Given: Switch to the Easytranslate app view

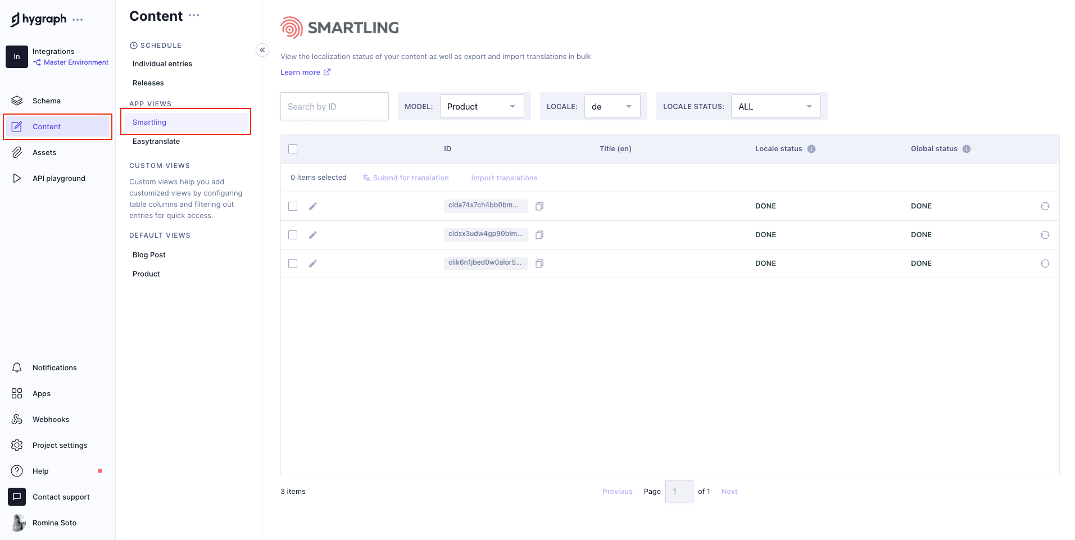Looking at the screenshot, I should pyautogui.click(x=156, y=141).
